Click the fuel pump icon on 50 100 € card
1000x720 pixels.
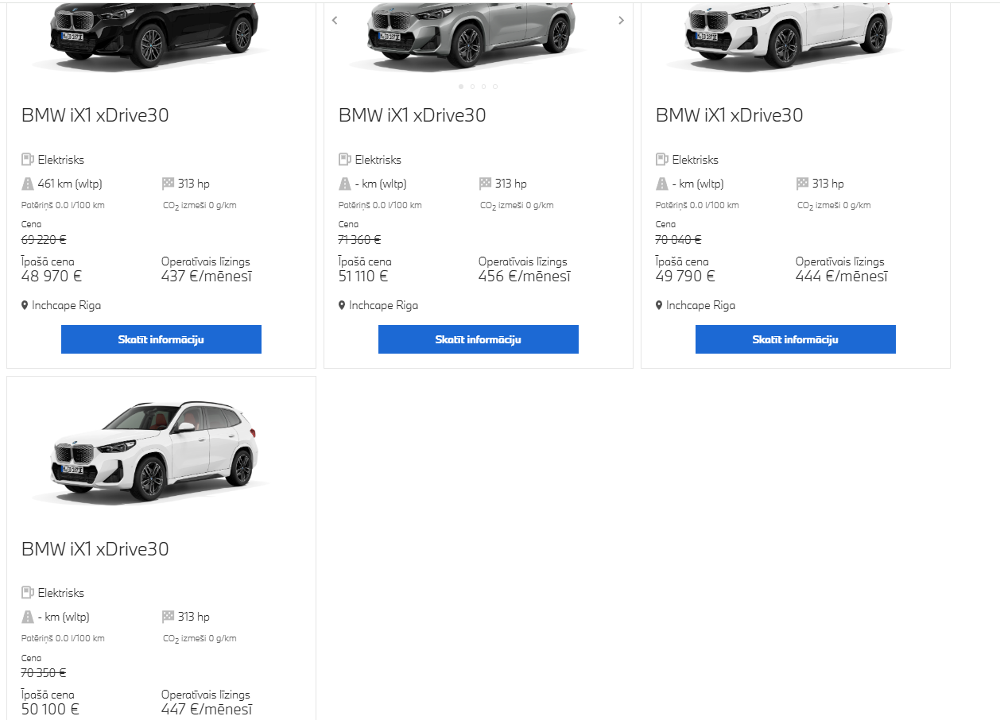(28, 593)
